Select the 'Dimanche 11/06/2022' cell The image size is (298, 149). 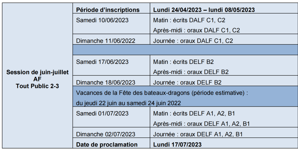pyautogui.click(x=111, y=39)
